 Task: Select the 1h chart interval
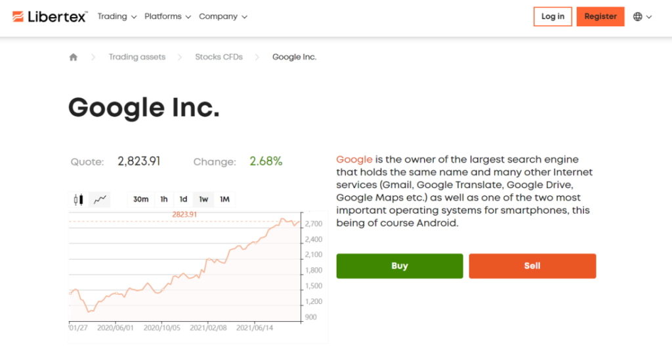click(164, 199)
